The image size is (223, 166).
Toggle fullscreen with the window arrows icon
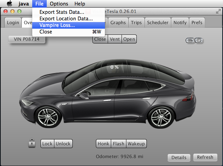tap(218, 11)
